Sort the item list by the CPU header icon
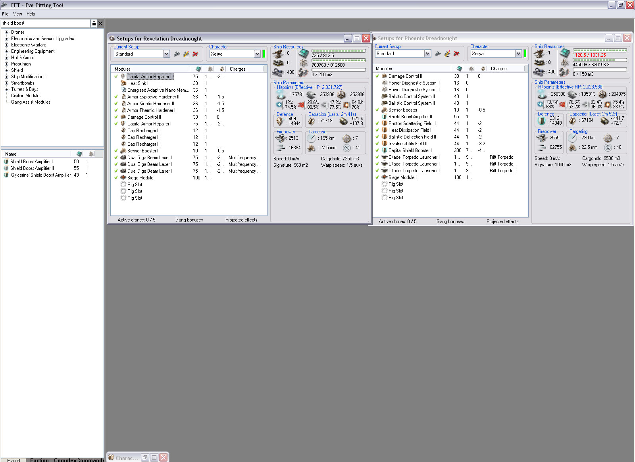Viewport: 635px width, 462px height. (x=79, y=154)
